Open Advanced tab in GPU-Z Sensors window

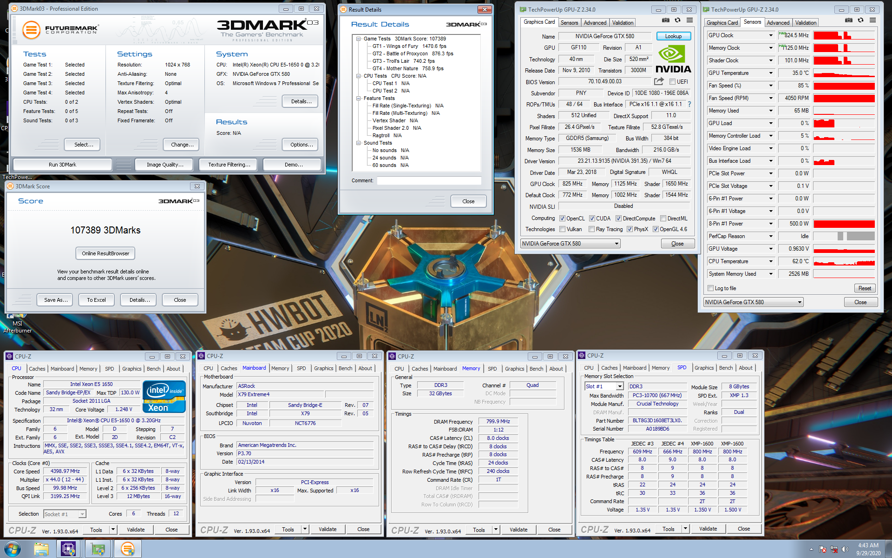coord(778,22)
